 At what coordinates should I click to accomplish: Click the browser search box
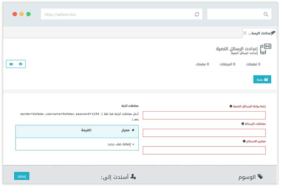(239, 14)
